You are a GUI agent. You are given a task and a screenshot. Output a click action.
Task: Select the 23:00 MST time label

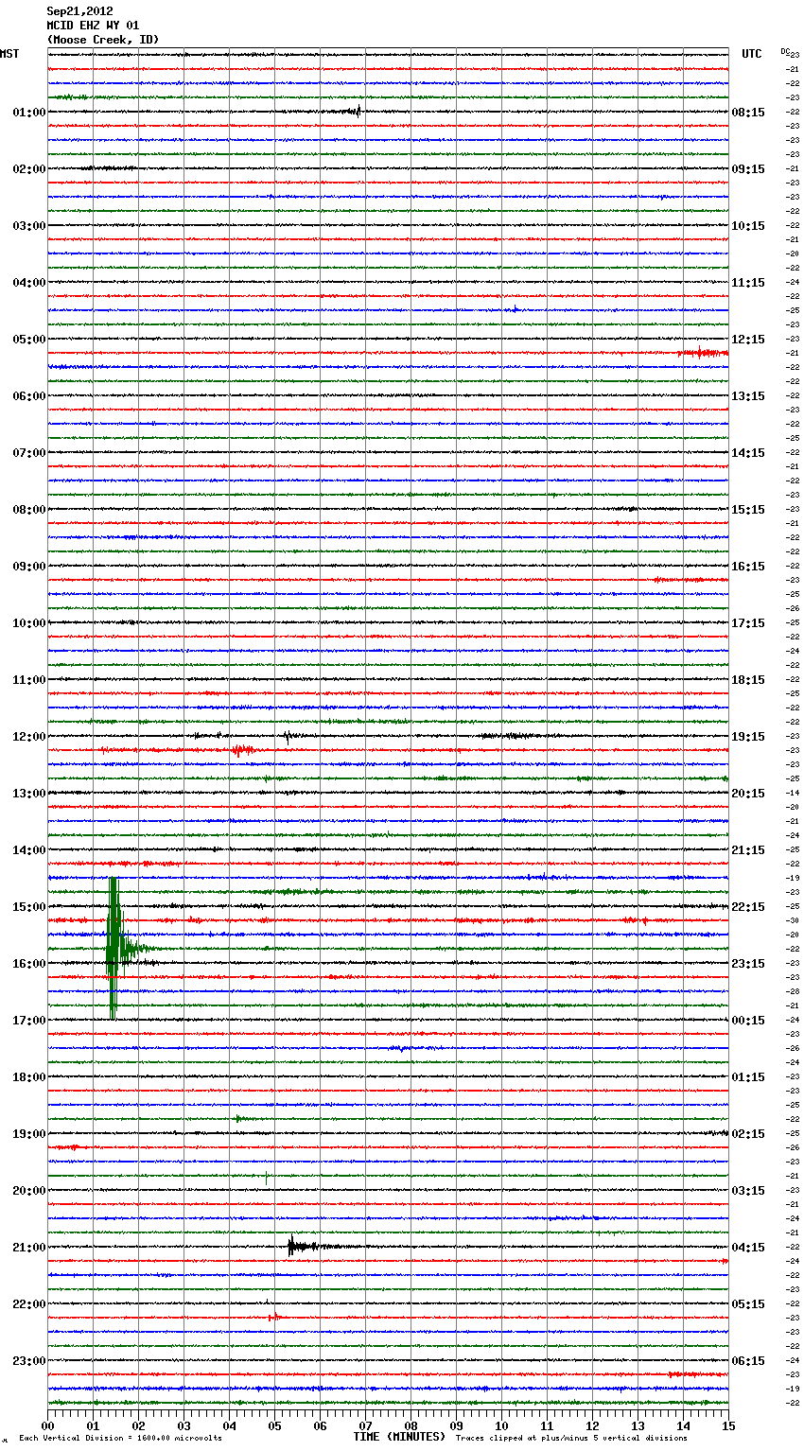click(x=28, y=1361)
